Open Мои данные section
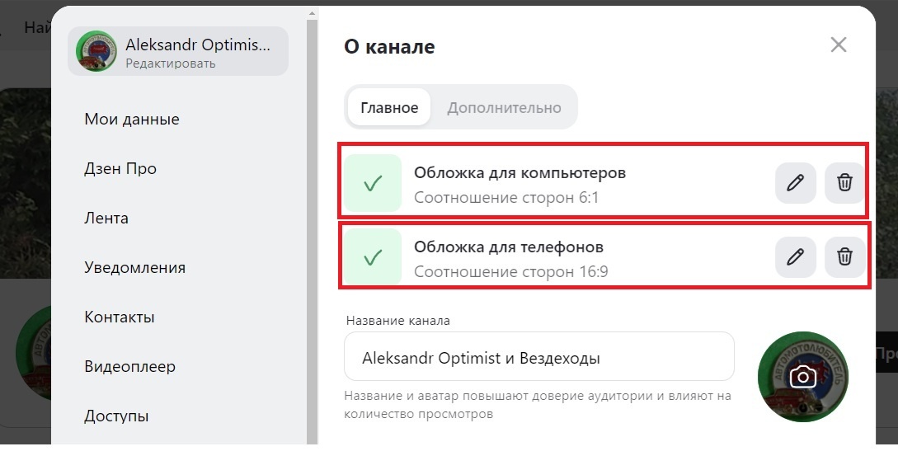This screenshot has width=898, height=470. (x=132, y=119)
